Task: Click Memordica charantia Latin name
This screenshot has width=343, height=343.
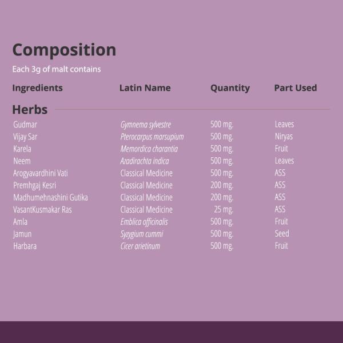Action: click(x=149, y=149)
